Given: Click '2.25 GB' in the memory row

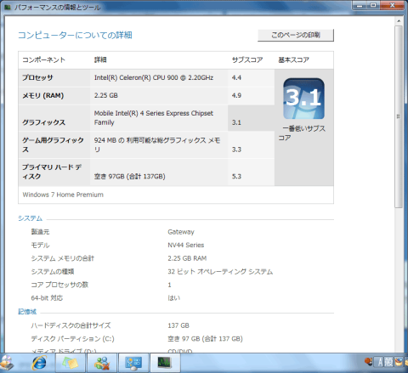Looking at the screenshot, I should click(106, 95).
